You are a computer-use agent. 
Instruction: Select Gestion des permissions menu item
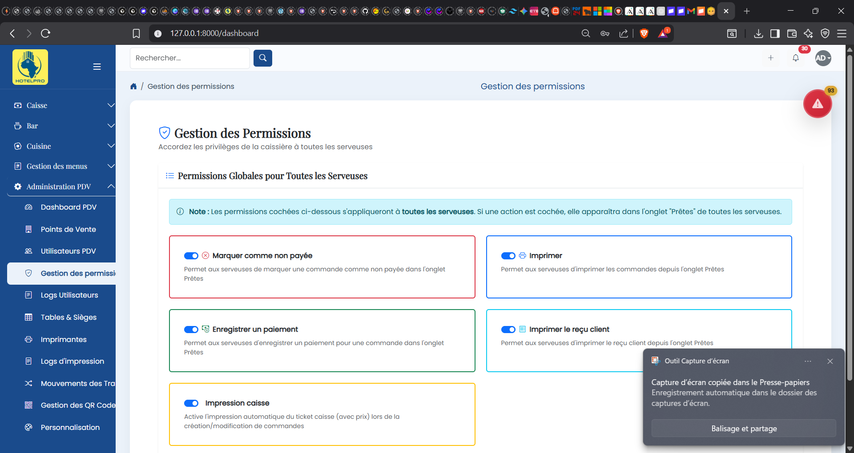[61, 273]
